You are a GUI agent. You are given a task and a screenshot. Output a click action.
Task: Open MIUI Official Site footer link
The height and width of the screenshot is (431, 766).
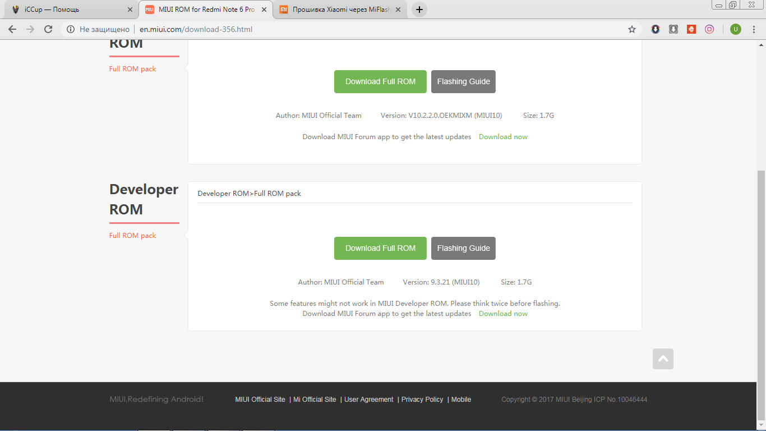(x=260, y=400)
